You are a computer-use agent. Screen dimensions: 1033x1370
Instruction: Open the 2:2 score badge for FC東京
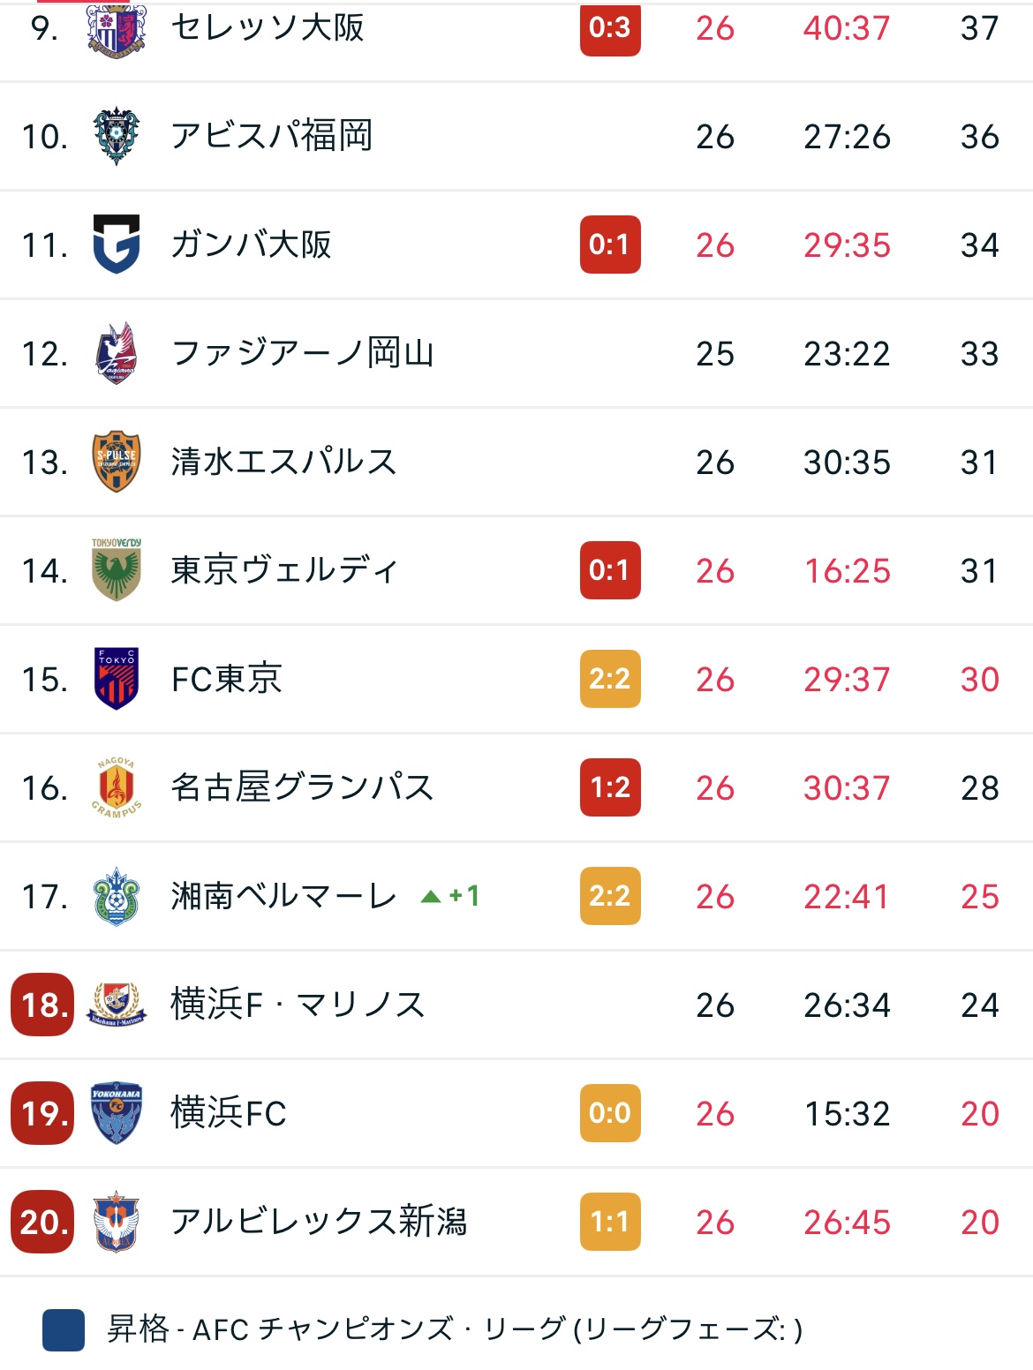click(x=610, y=679)
